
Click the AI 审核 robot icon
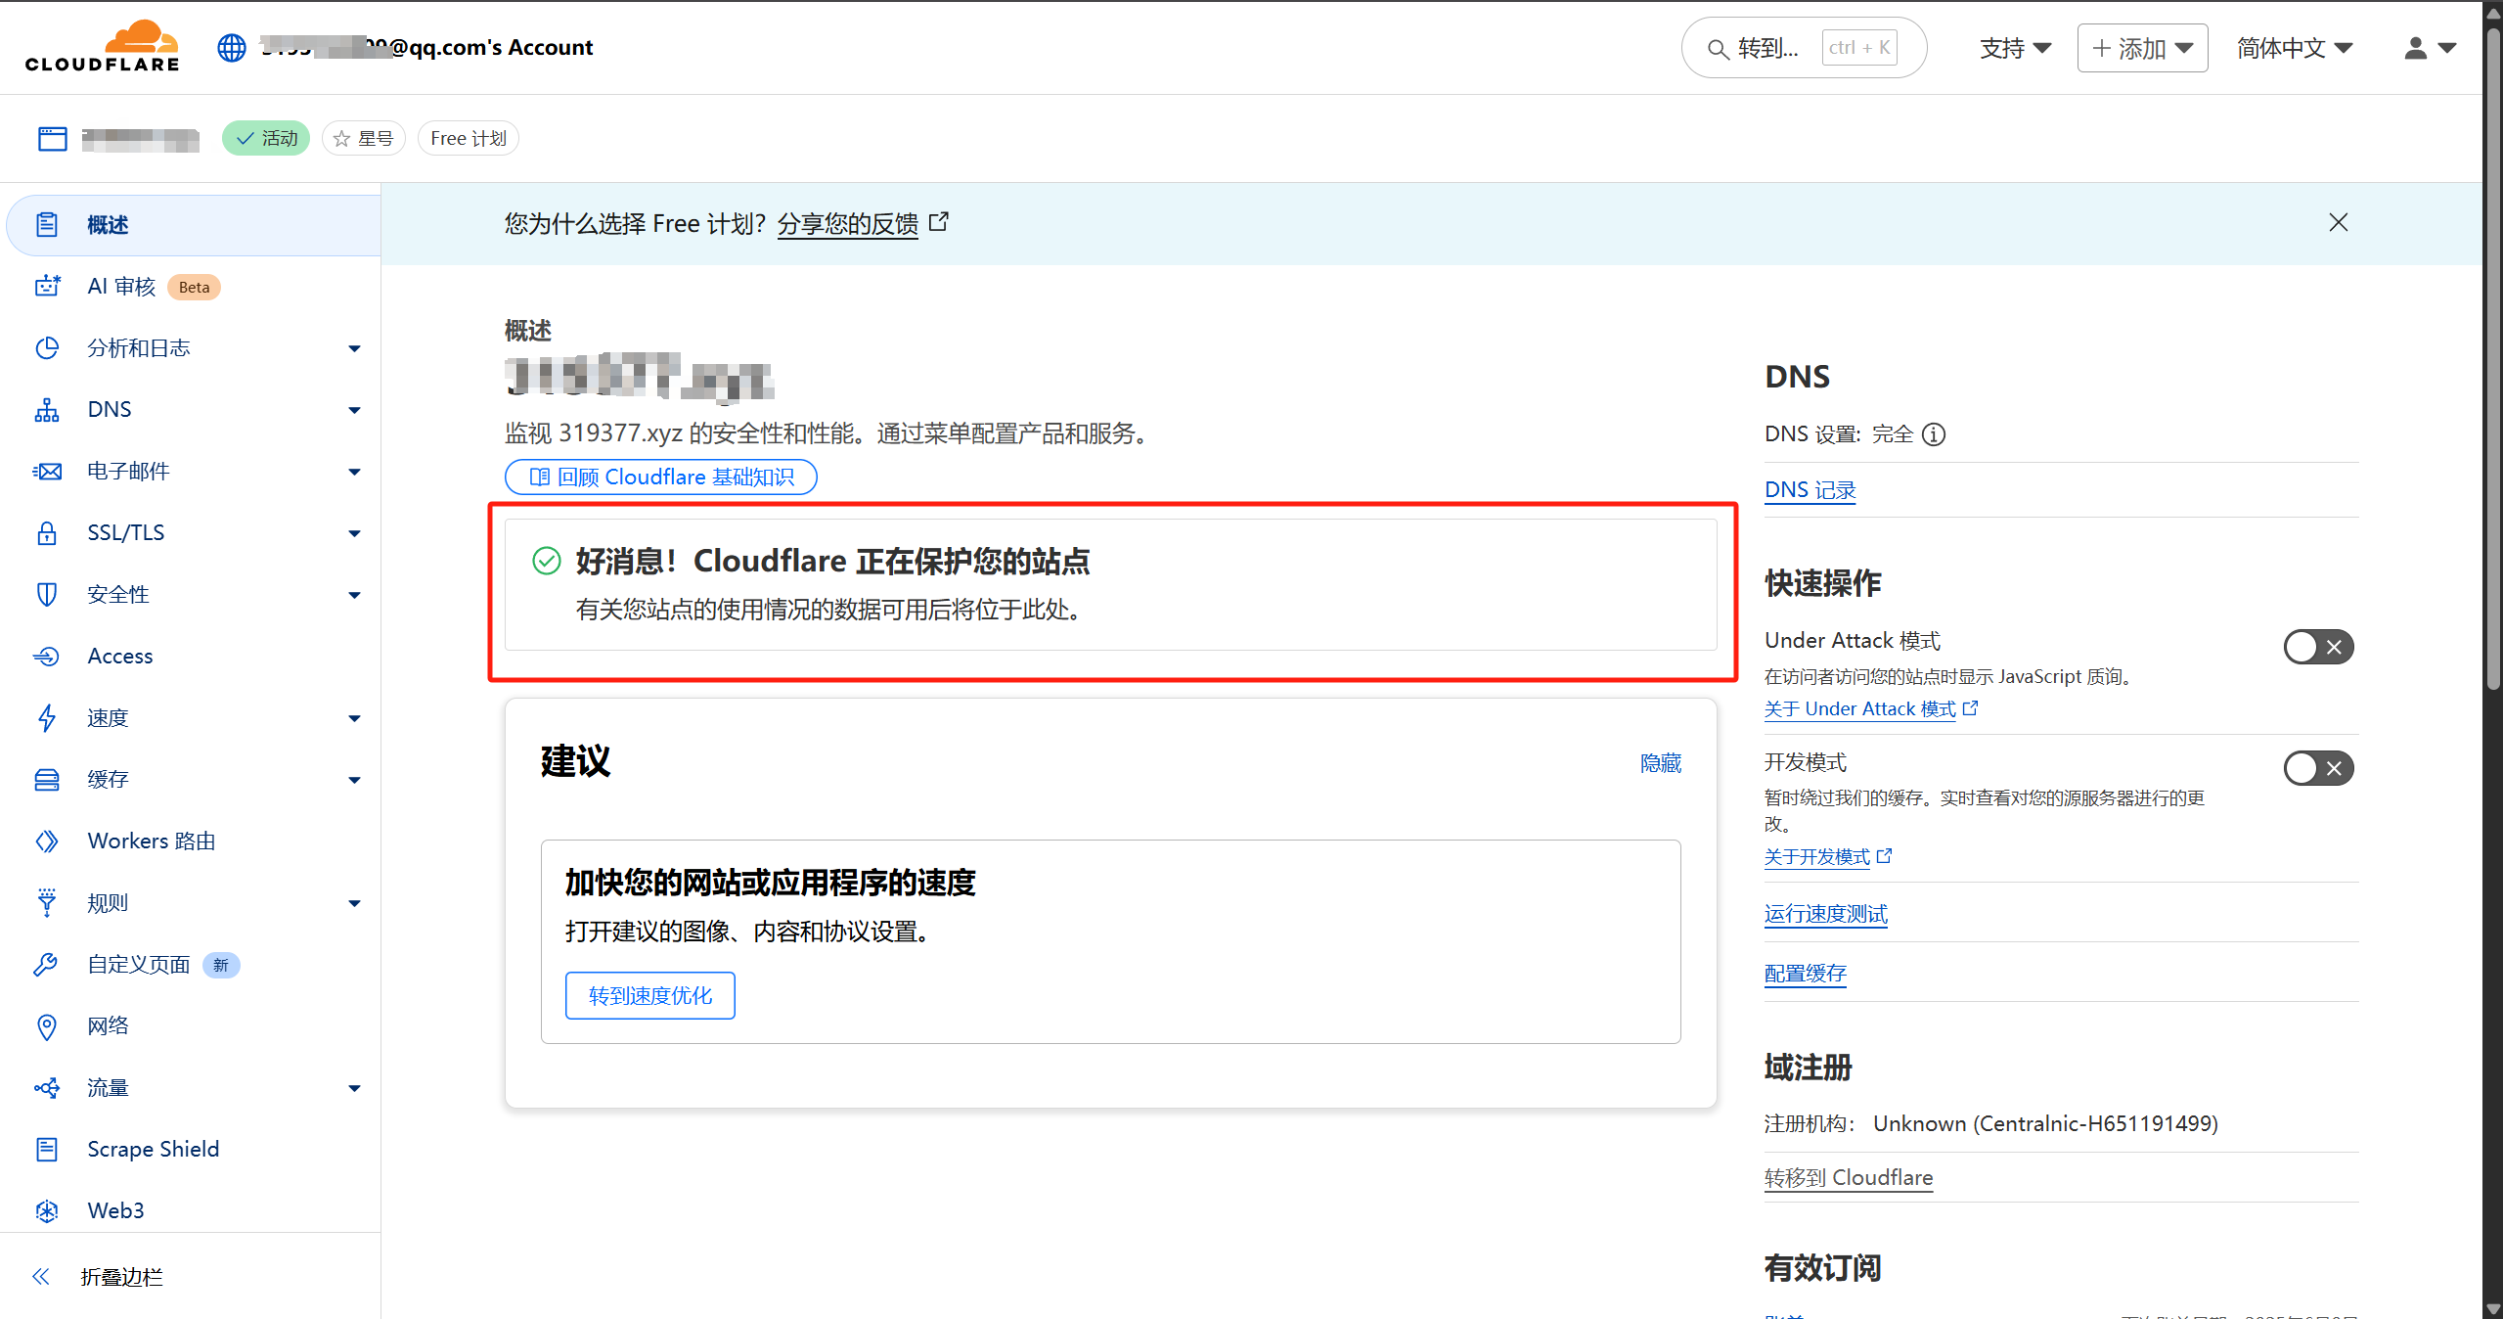click(x=47, y=287)
